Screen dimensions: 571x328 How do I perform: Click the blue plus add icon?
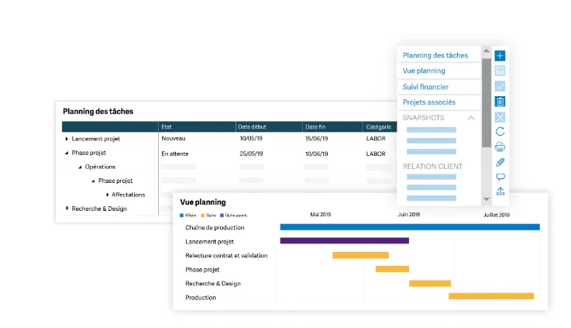(500, 56)
